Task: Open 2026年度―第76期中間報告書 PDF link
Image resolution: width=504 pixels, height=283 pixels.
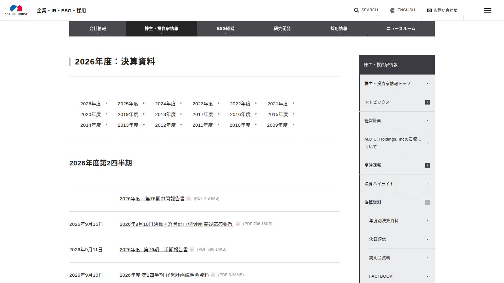Action: coord(152,199)
